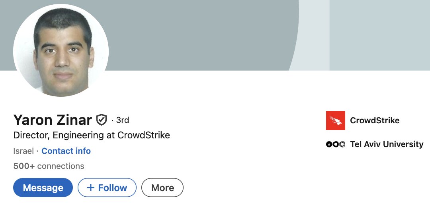The width and height of the screenshot is (430, 203).
Task: Click the headline Director, Engineering at CrowdStrike
Action: [x=92, y=135]
